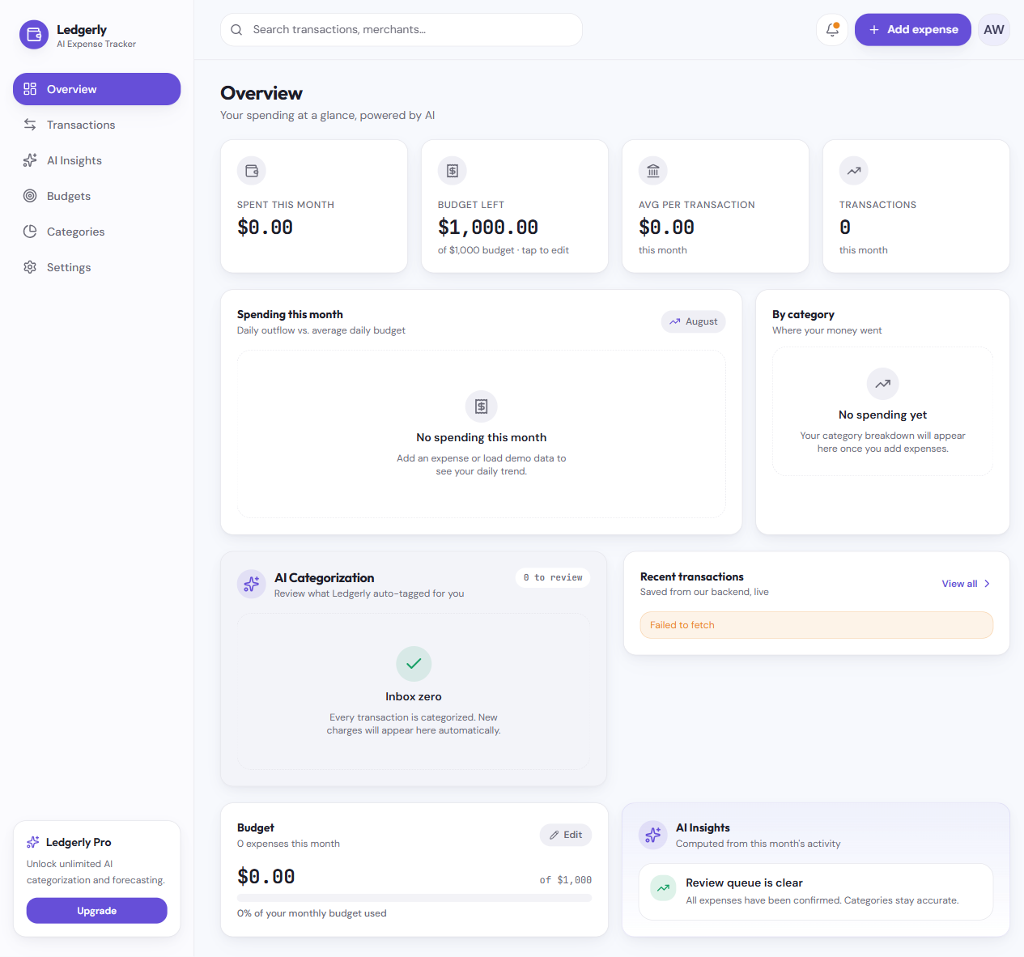Click the 0 to review badge
Screen dimensions: 1024x957
pos(553,577)
